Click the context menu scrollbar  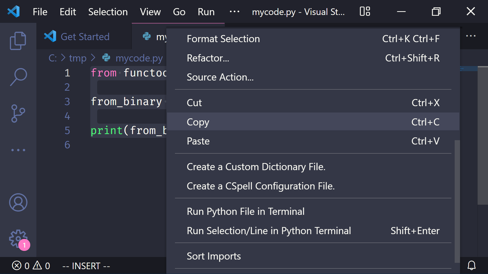tap(457, 201)
